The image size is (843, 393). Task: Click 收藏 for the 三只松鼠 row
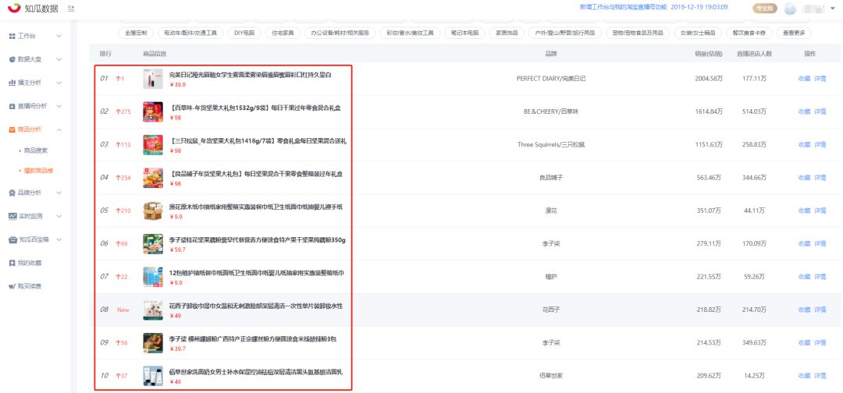[x=804, y=145]
